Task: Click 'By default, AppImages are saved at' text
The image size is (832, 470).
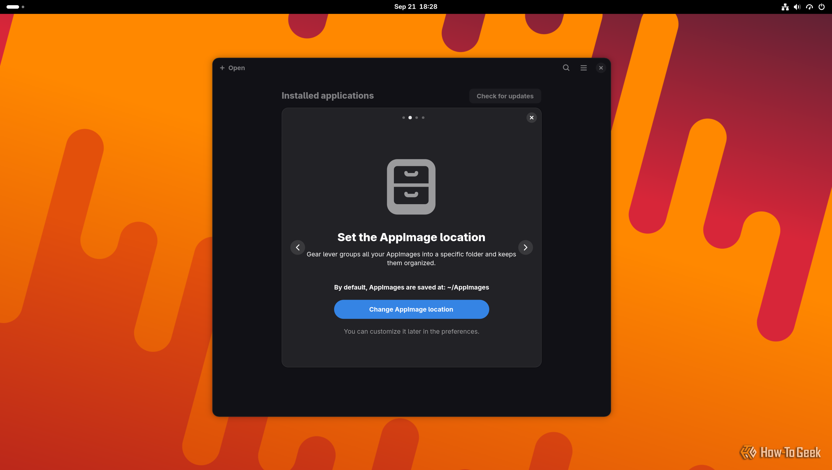Action: coord(390,287)
